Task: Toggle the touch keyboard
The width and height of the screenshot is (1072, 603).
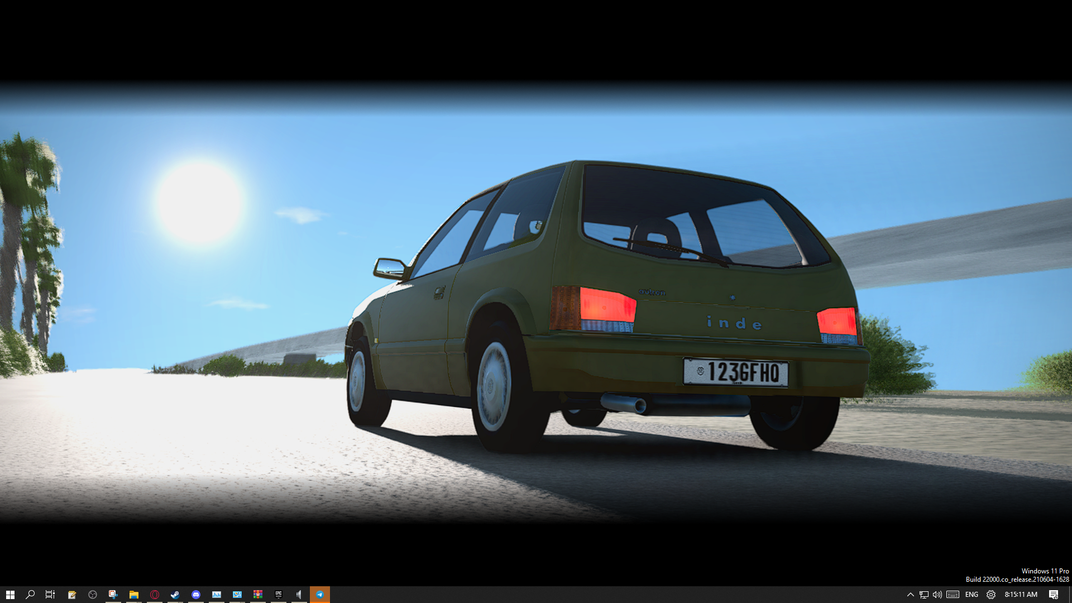Action: click(x=953, y=595)
